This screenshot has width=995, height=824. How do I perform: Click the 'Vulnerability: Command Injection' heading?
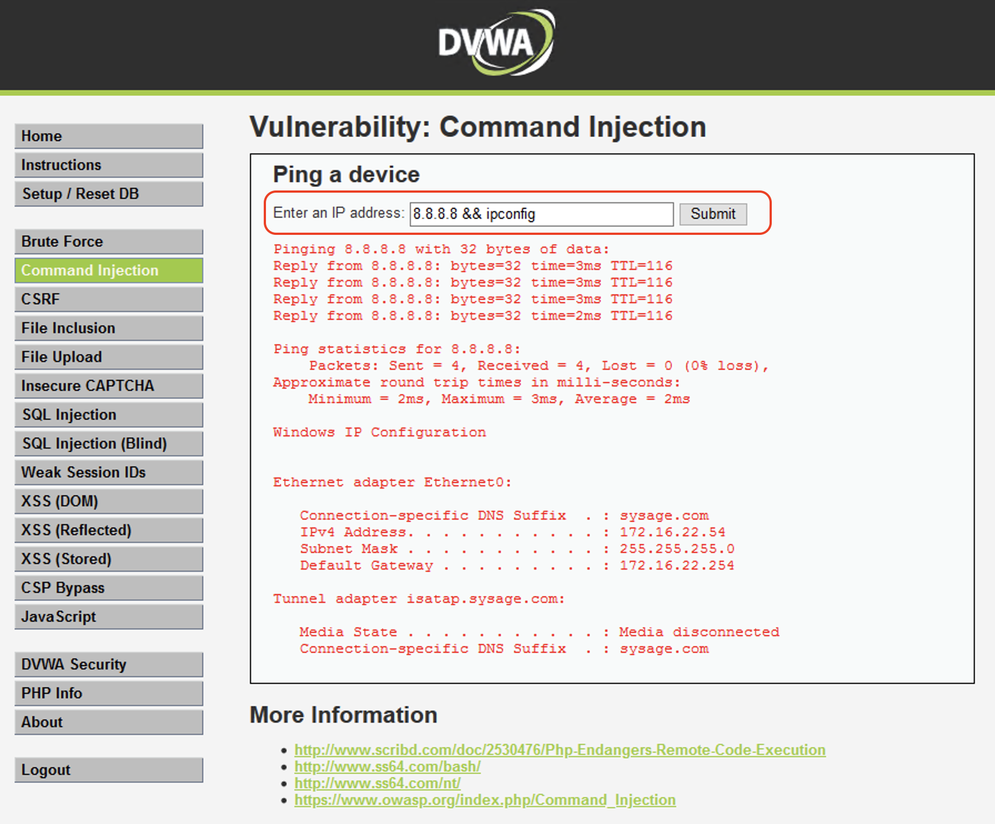click(x=478, y=127)
